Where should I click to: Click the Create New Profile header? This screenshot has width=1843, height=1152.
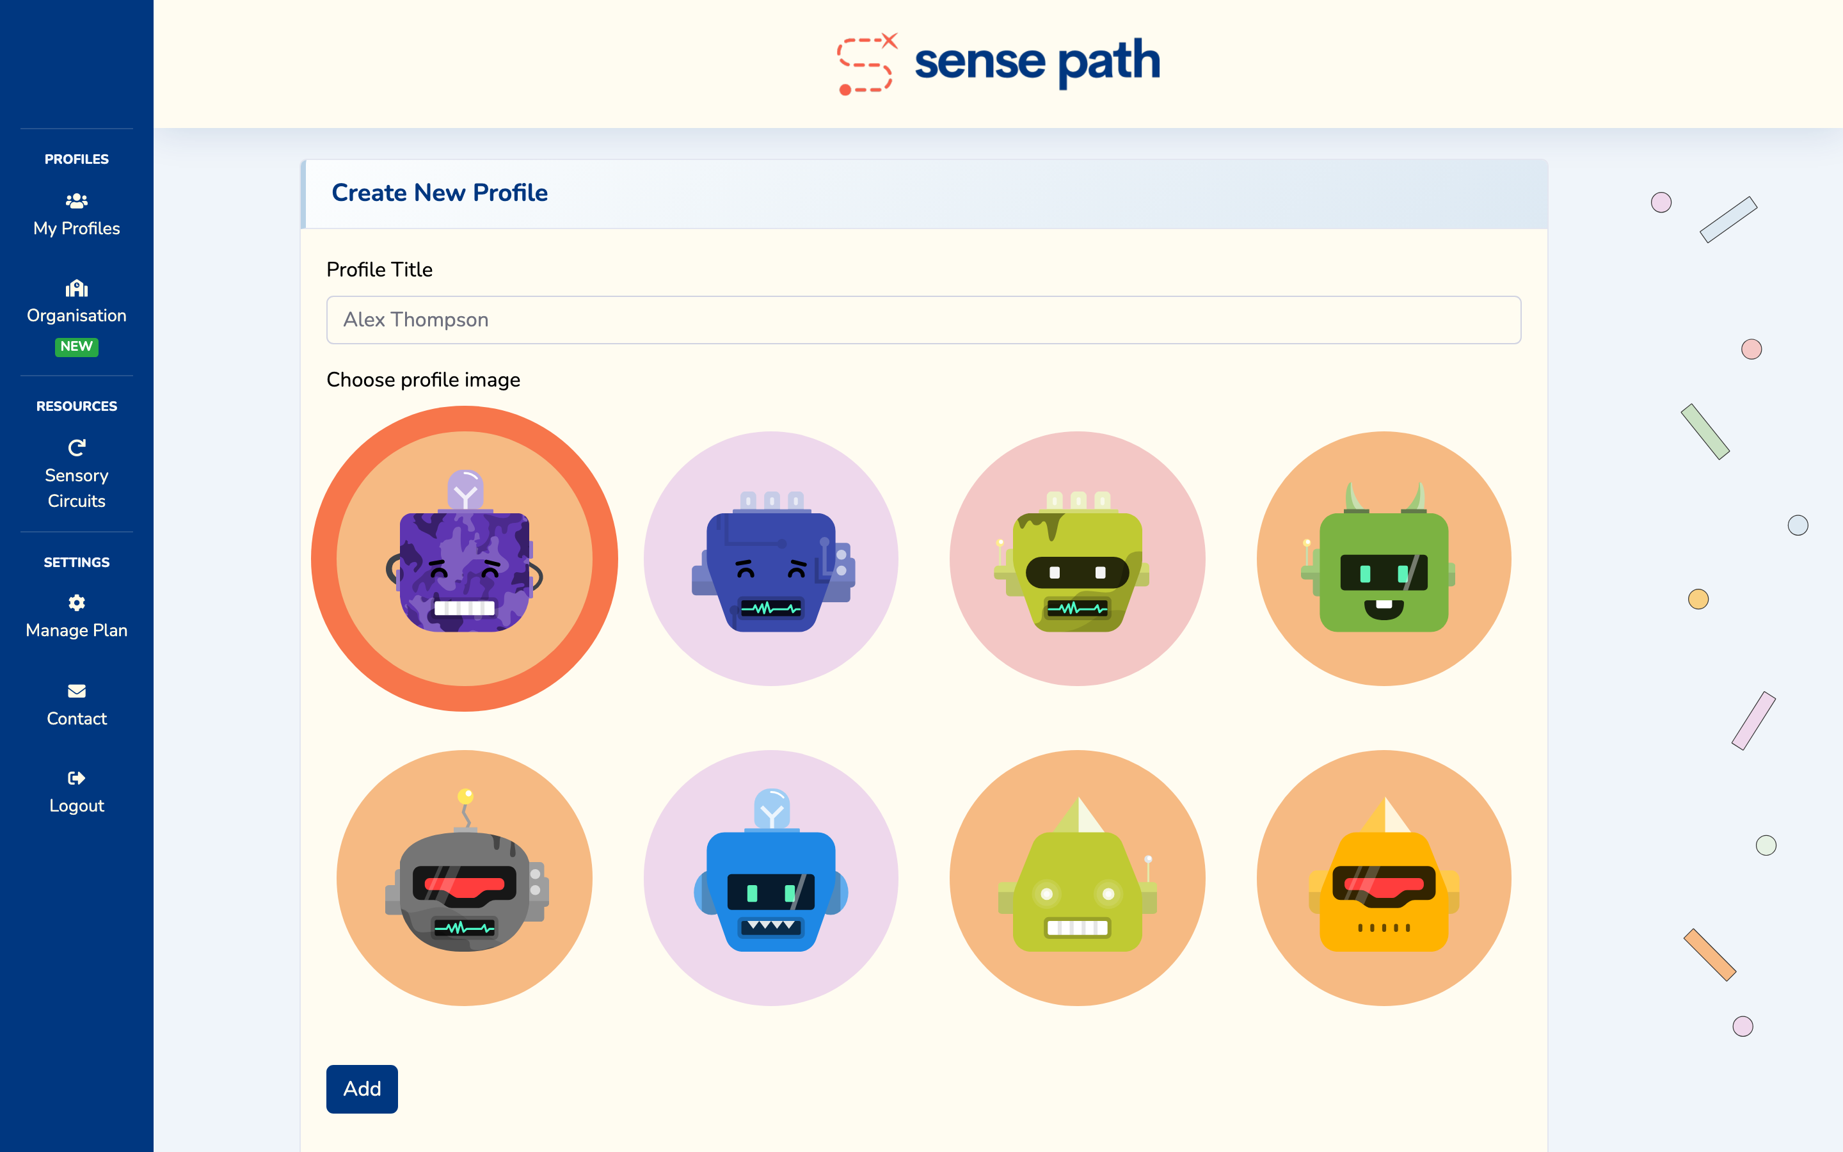pos(440,193)
